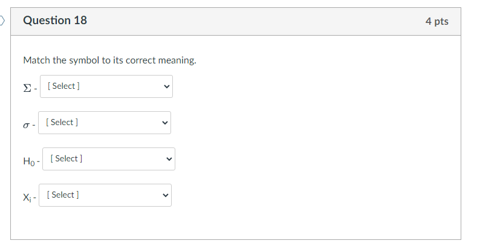Open the Xi symbol dropdown

click(105, 195)
